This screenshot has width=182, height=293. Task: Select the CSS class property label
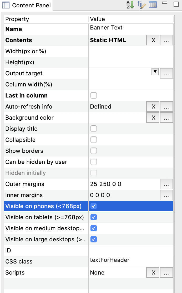pyautogui.click(x=19, y=262)
